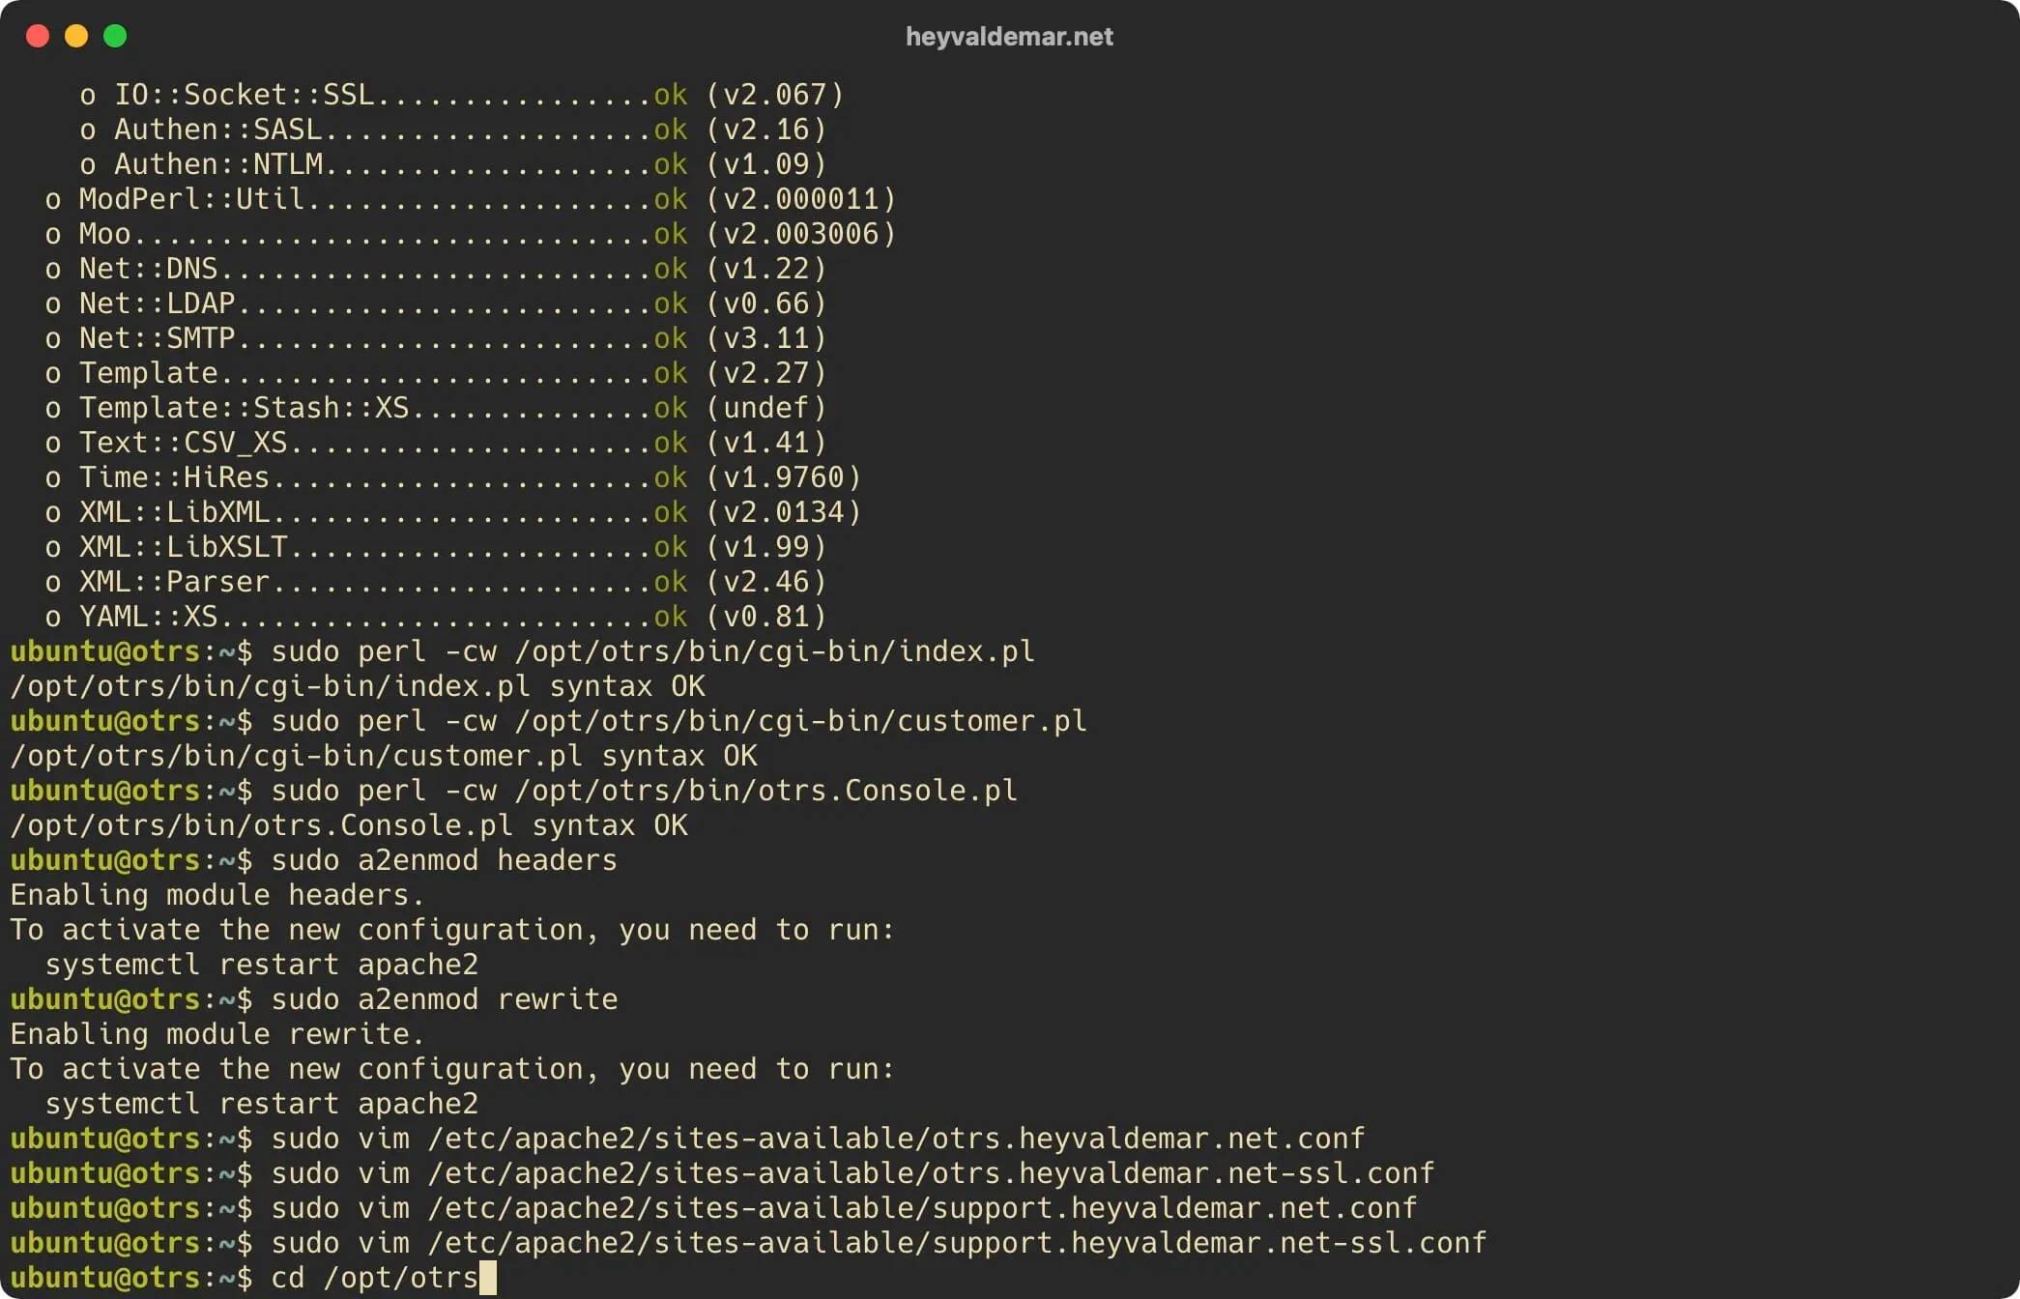
Task: Click the heyvaldemar.net window title
Action: click(x=1009, y=37)
